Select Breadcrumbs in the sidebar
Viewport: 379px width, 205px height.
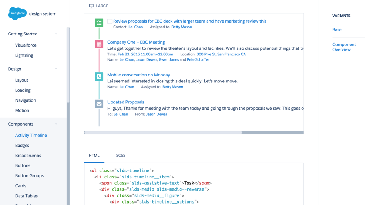[x=28, y=156]
